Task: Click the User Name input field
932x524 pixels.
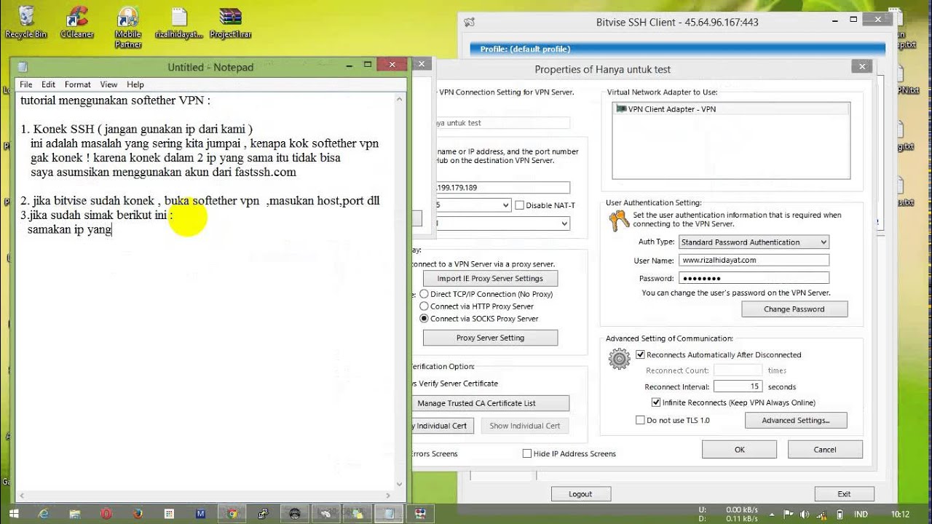Action: pos(754,260)
